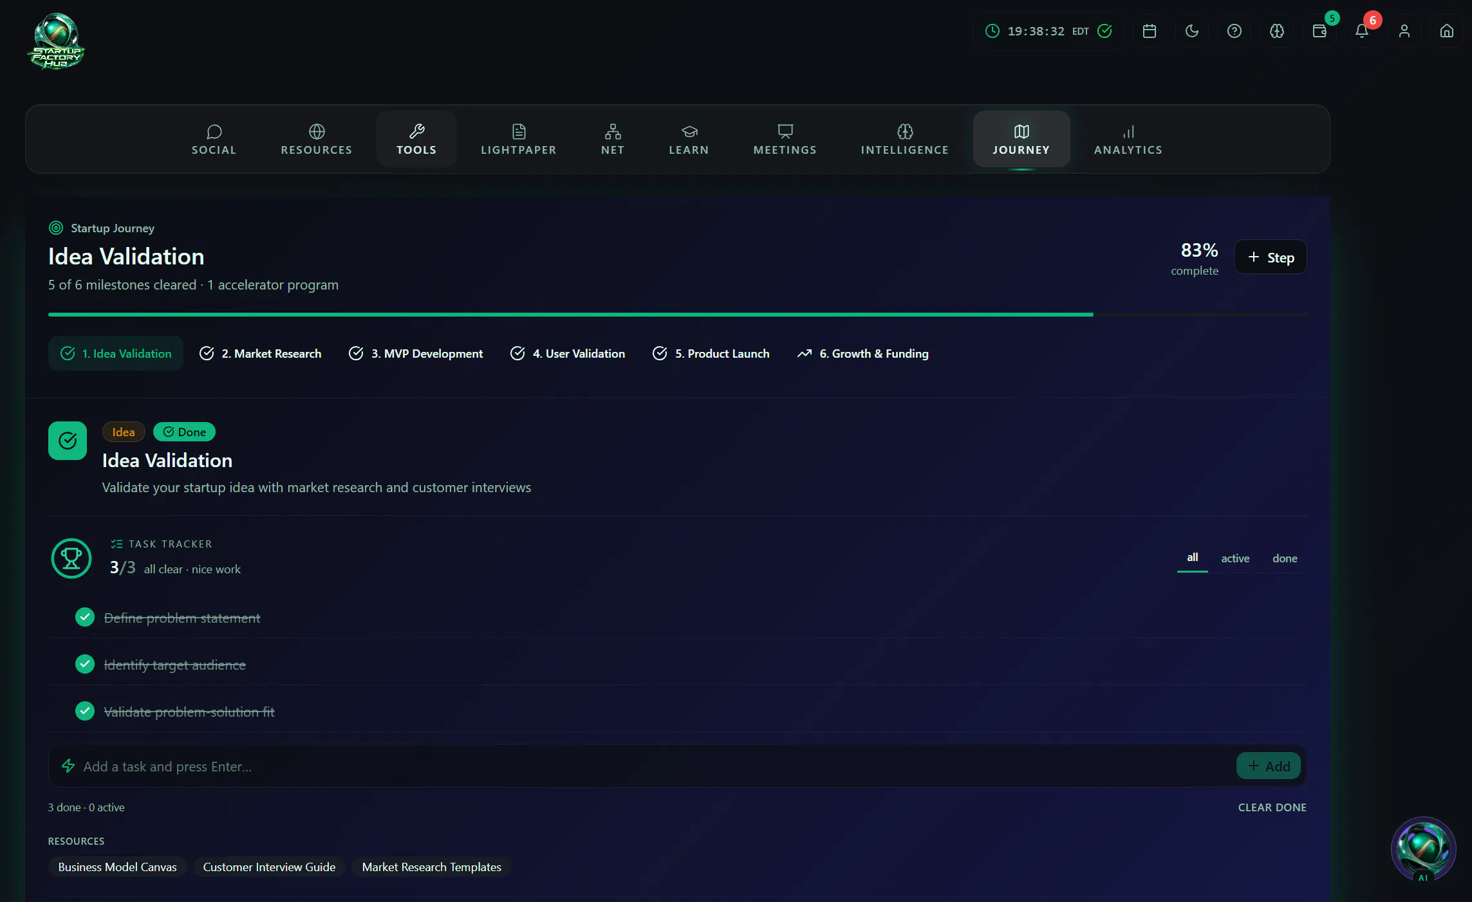Select step 3. MVP Development
Image resolution: width=1472 pixels, height=902 pixels.
tap(416, 353)
